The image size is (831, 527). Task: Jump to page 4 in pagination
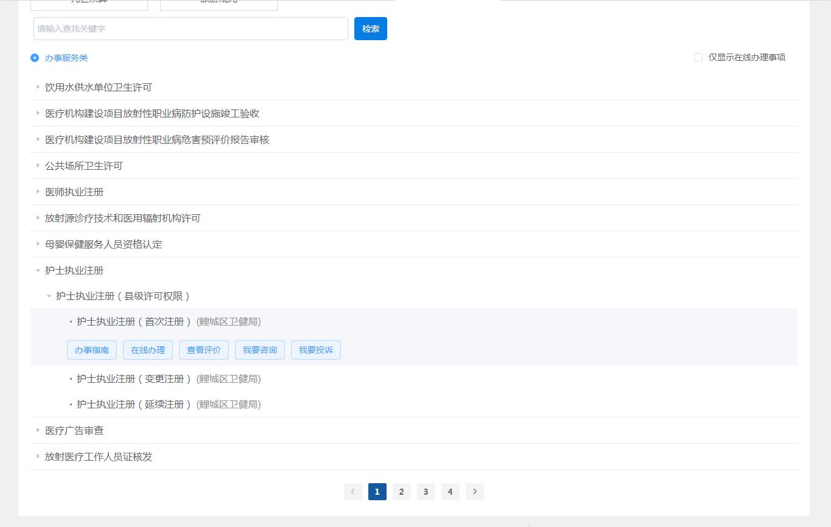point(450,492)
